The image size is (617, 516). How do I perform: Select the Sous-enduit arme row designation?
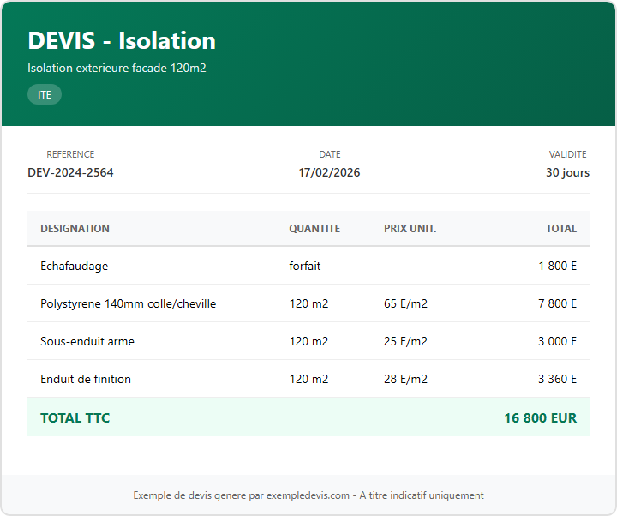(x=87, y=341)
